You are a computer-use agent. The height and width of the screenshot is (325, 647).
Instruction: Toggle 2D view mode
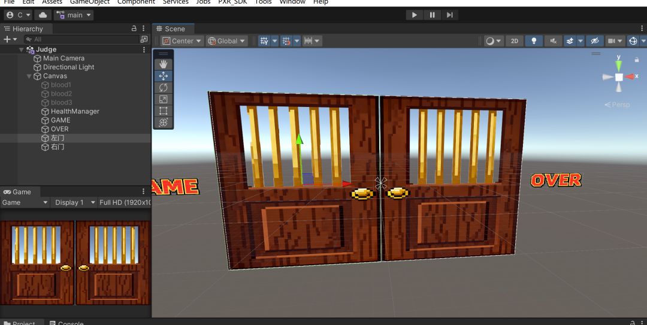tap(515, 41)
